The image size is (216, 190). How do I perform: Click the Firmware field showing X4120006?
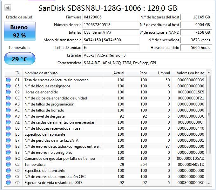pyautogui.click(x=111, y=17)
